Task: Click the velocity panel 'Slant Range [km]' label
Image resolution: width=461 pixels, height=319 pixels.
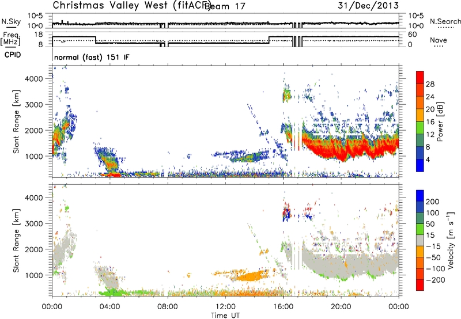Action: click(16, 240)
